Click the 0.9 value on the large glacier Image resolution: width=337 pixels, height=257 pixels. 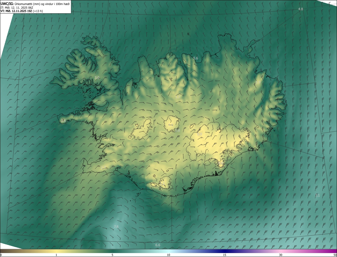tap(200, 134)
